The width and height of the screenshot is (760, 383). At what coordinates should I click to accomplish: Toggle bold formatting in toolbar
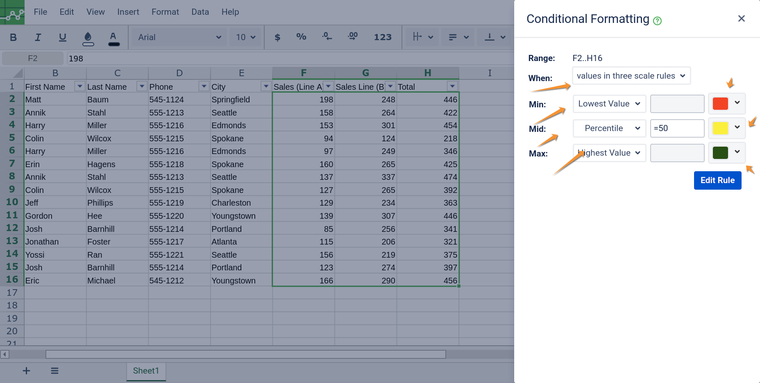point(13,37)
